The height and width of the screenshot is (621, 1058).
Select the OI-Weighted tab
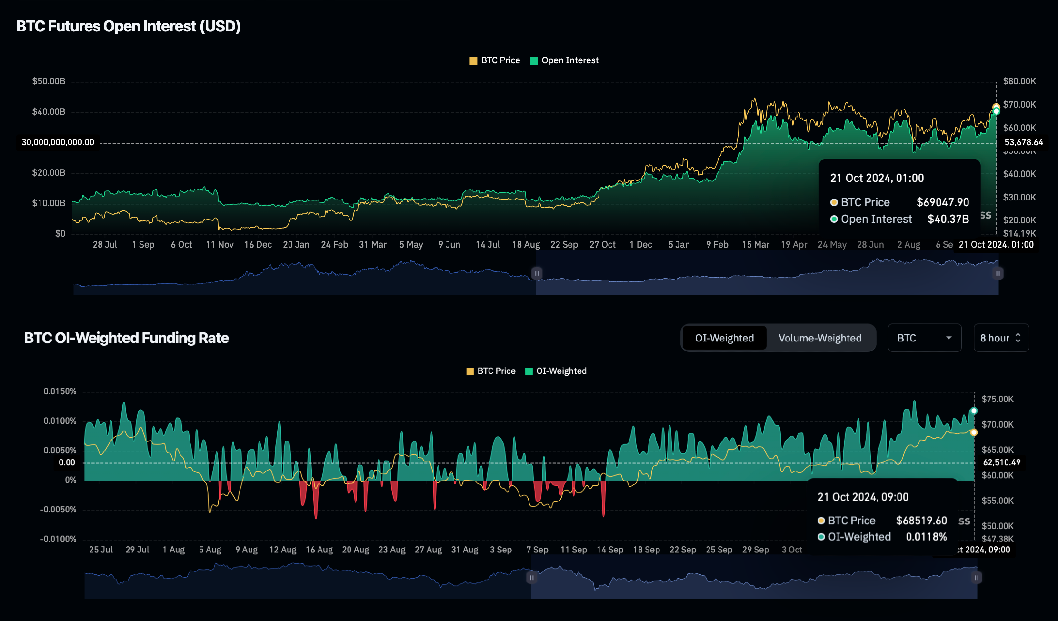pos(724,338)
